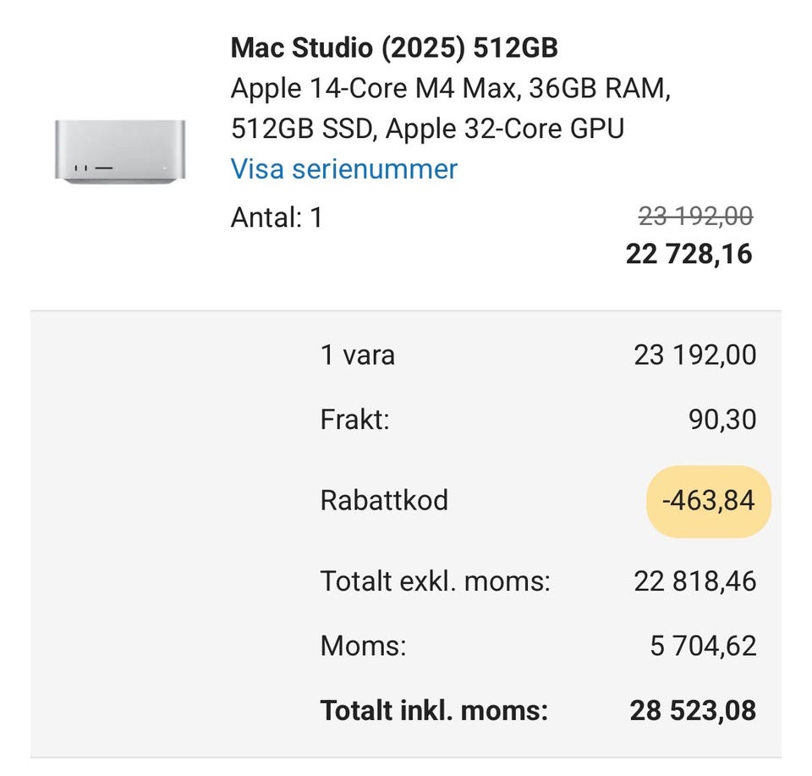The height and width of the screenshot is (776, 812).
Task: Click the 23 192,00 amount beside "1 vara"
Action: (694, 355)
